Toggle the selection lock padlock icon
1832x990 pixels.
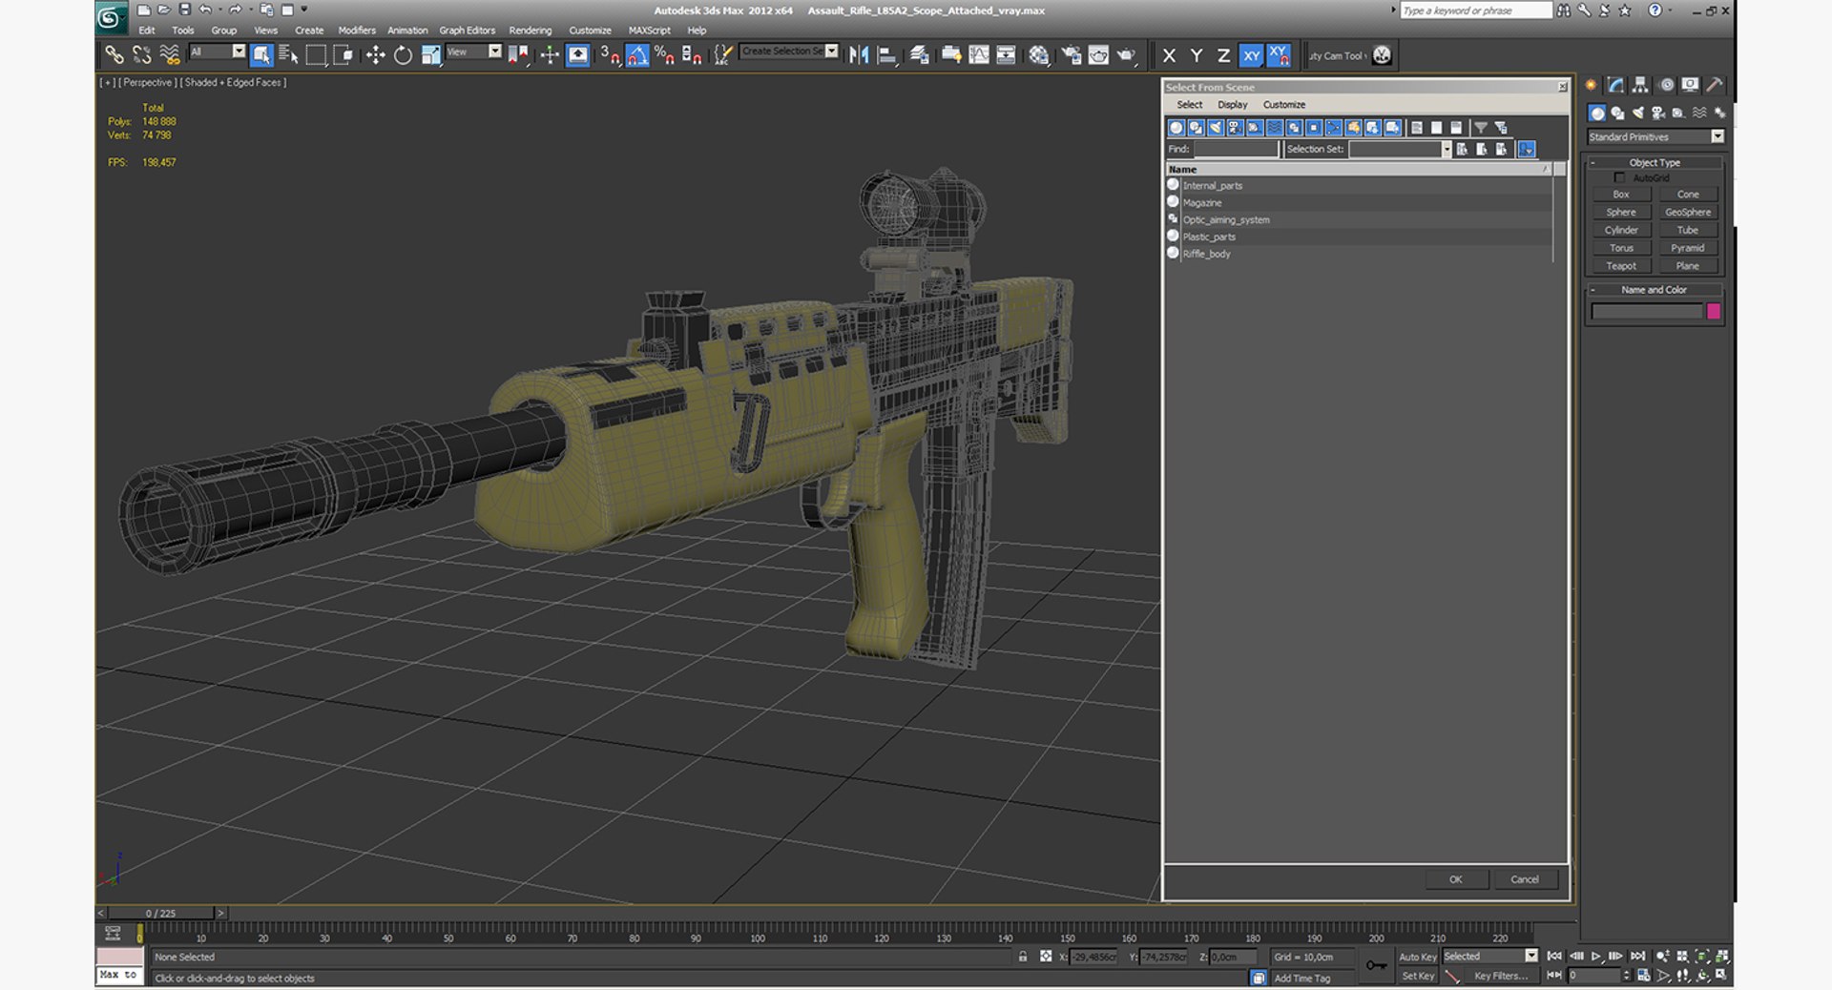click(1023, 956)
